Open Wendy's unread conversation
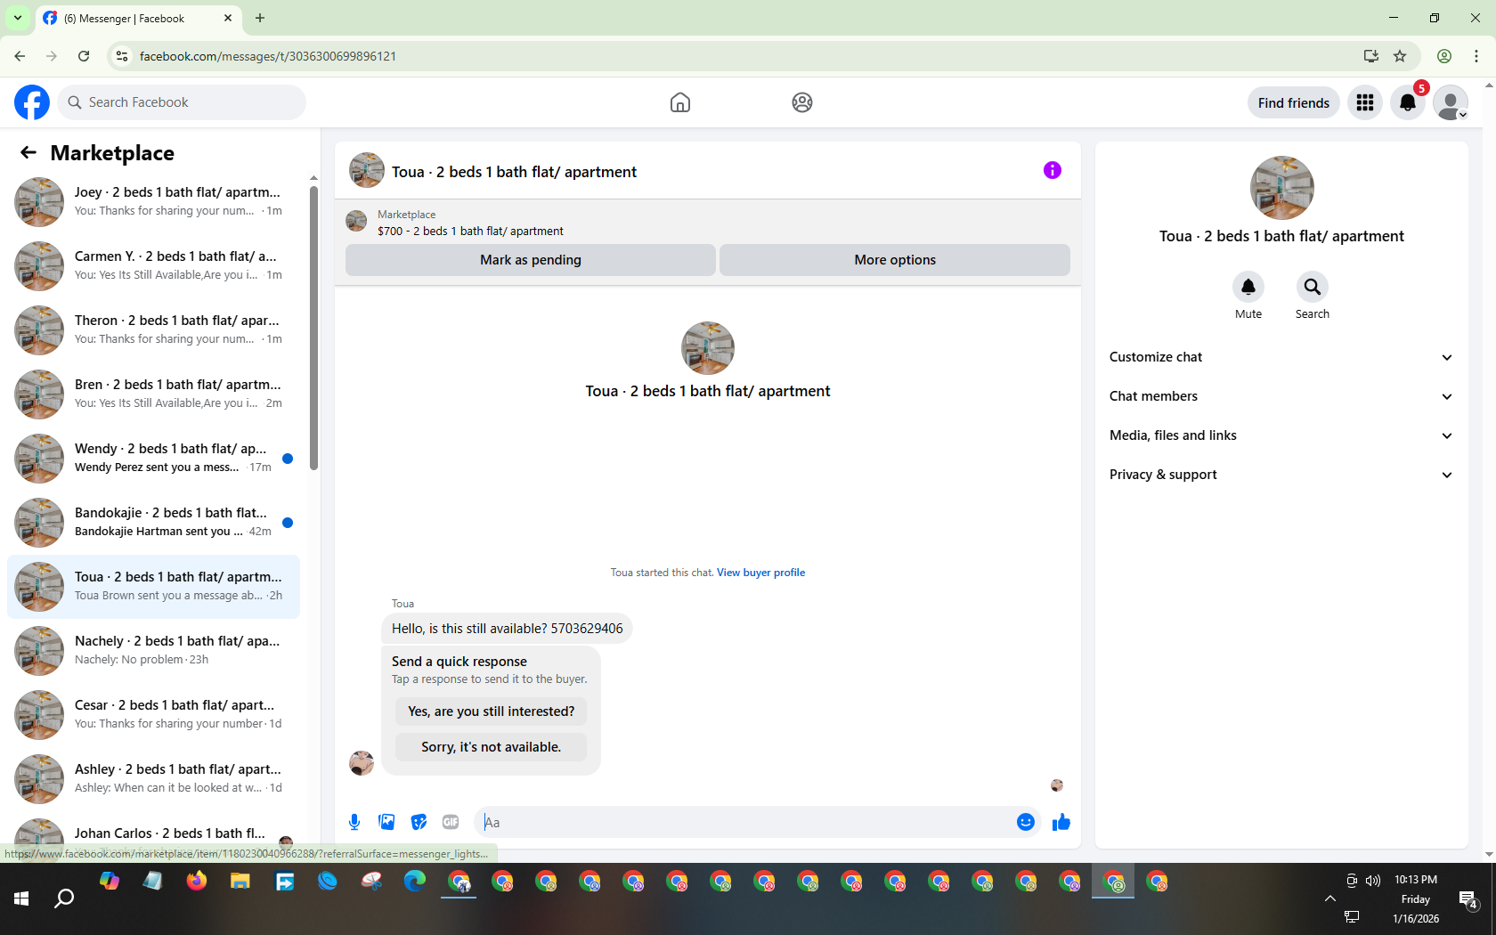 153,459
